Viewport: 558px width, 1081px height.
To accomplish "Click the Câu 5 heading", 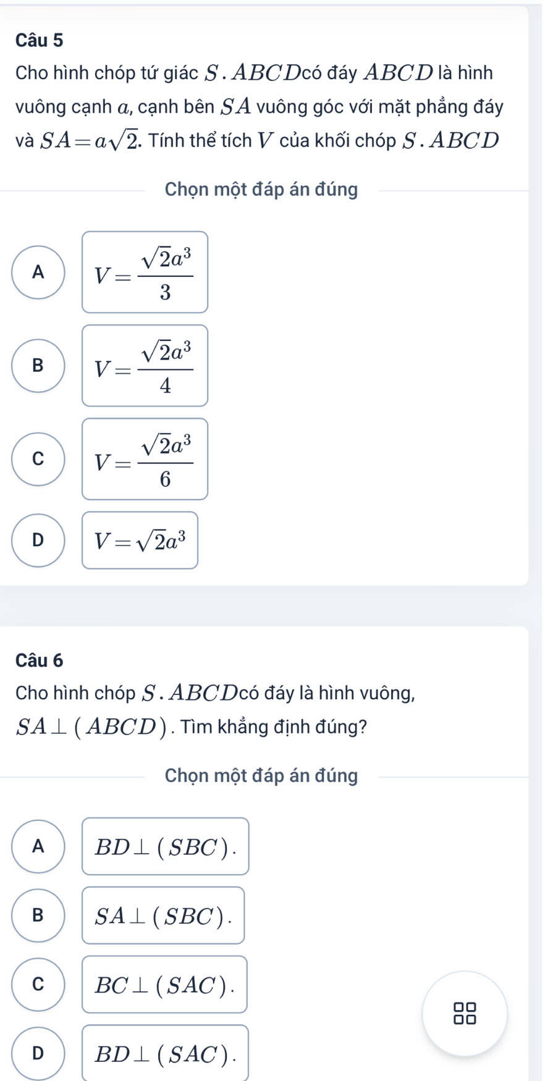I will coord(40,40).
